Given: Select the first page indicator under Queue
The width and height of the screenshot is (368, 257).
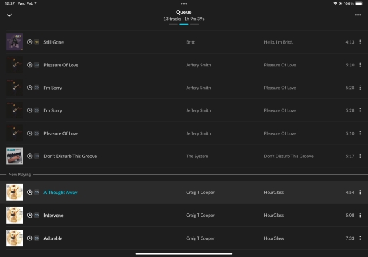Looking at the screenshot, I should coord(173,24).
